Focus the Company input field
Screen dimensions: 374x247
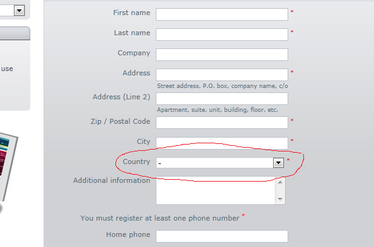click(222, 55)
